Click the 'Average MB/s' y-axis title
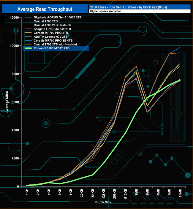193x209 pixels. [7, 102]
